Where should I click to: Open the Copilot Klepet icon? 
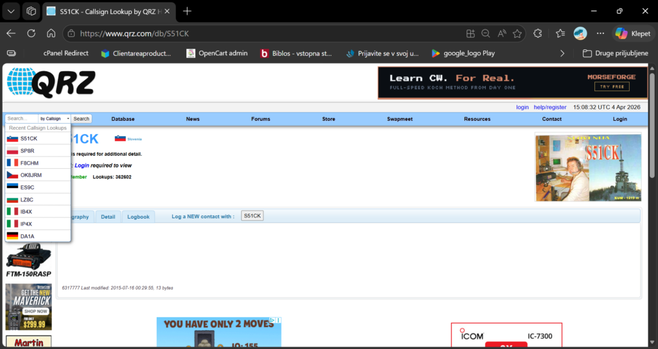pos(633,33)
